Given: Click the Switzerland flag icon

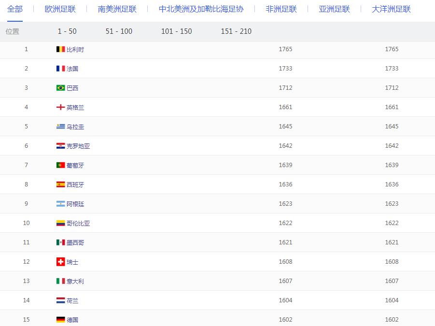Looking at the screenshot, I should coord(60,262).
